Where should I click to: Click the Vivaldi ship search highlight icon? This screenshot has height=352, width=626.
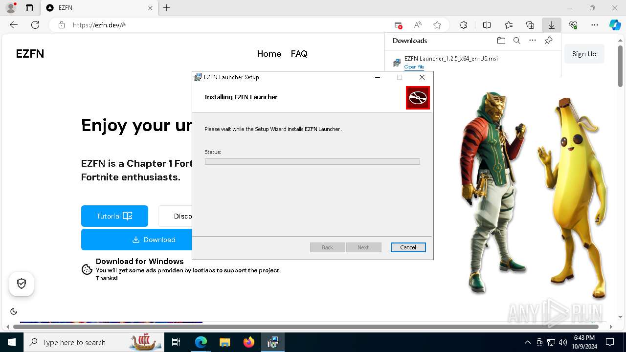point(145,342)
